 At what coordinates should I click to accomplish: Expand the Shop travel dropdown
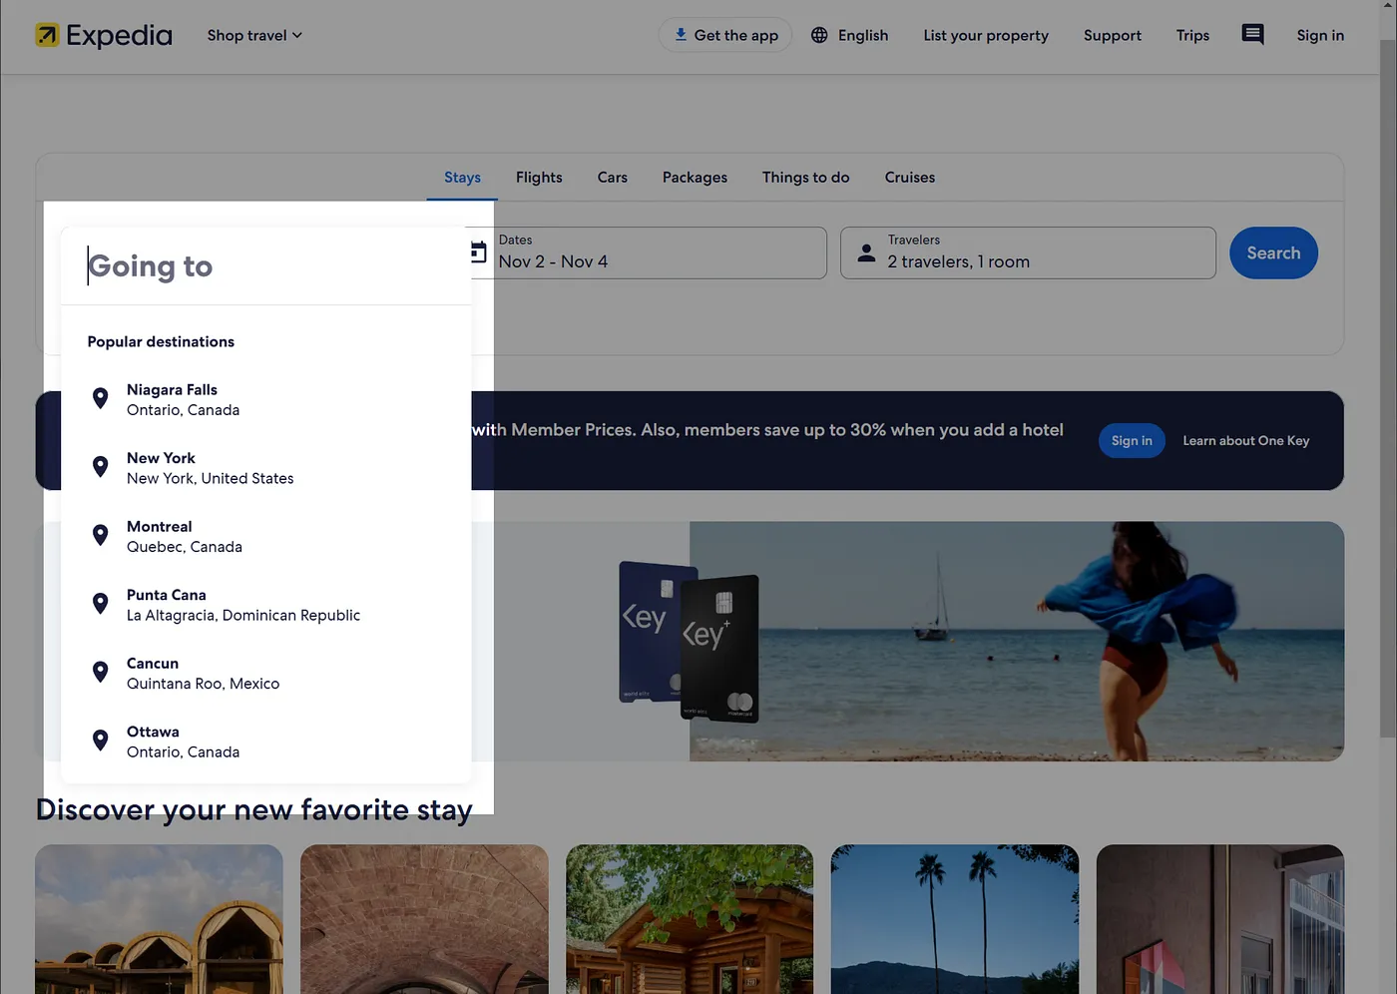click(x=254, y=35)
